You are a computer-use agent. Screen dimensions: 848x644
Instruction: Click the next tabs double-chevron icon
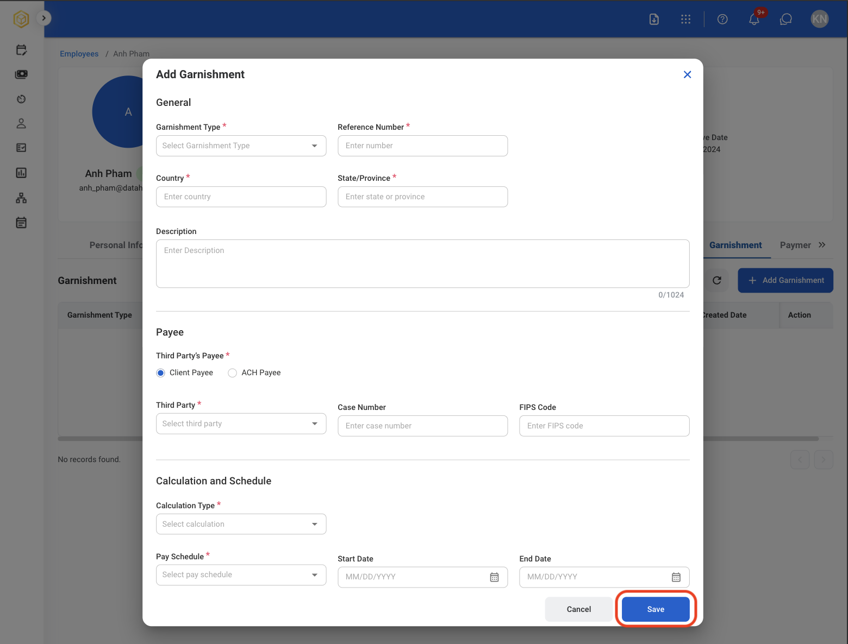tap(822, 245)
